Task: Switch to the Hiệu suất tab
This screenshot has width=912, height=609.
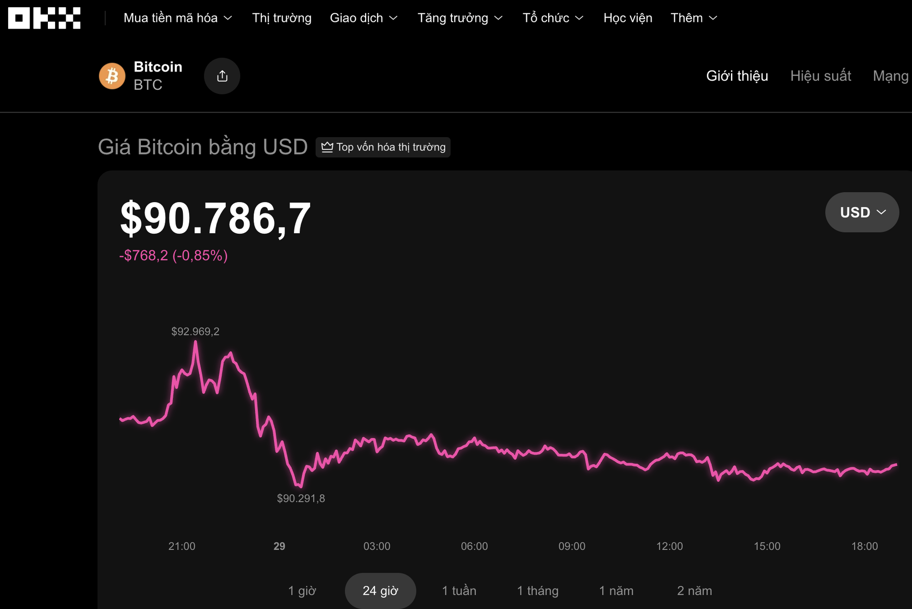Action: click(821, 76)
